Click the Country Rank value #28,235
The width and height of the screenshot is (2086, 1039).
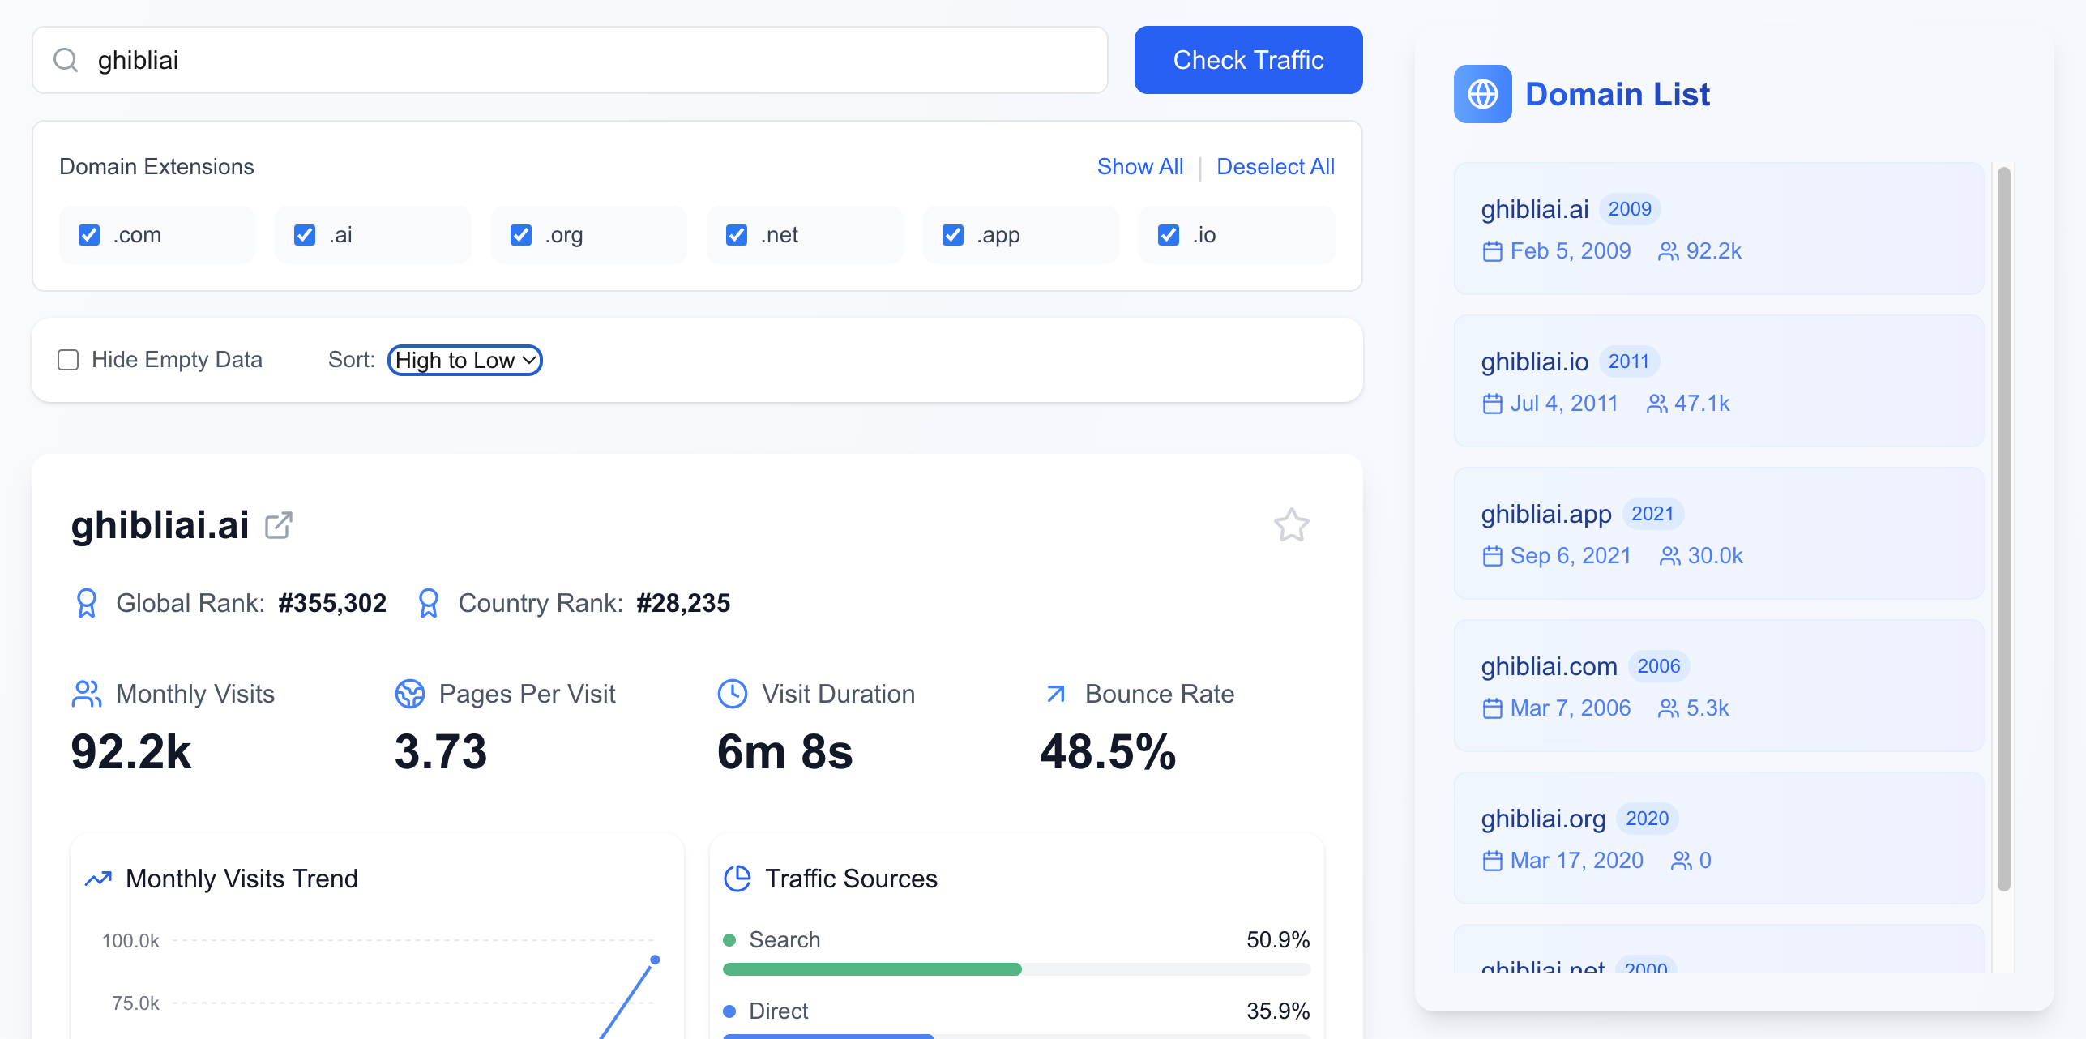pyautogui.click(x=683, y=603)
